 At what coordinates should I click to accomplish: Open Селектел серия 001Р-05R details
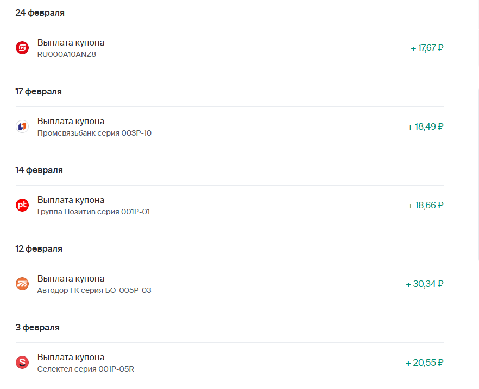[86, 369]
